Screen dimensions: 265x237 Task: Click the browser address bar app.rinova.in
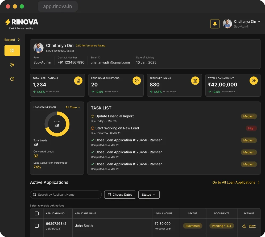click(58, 6)
